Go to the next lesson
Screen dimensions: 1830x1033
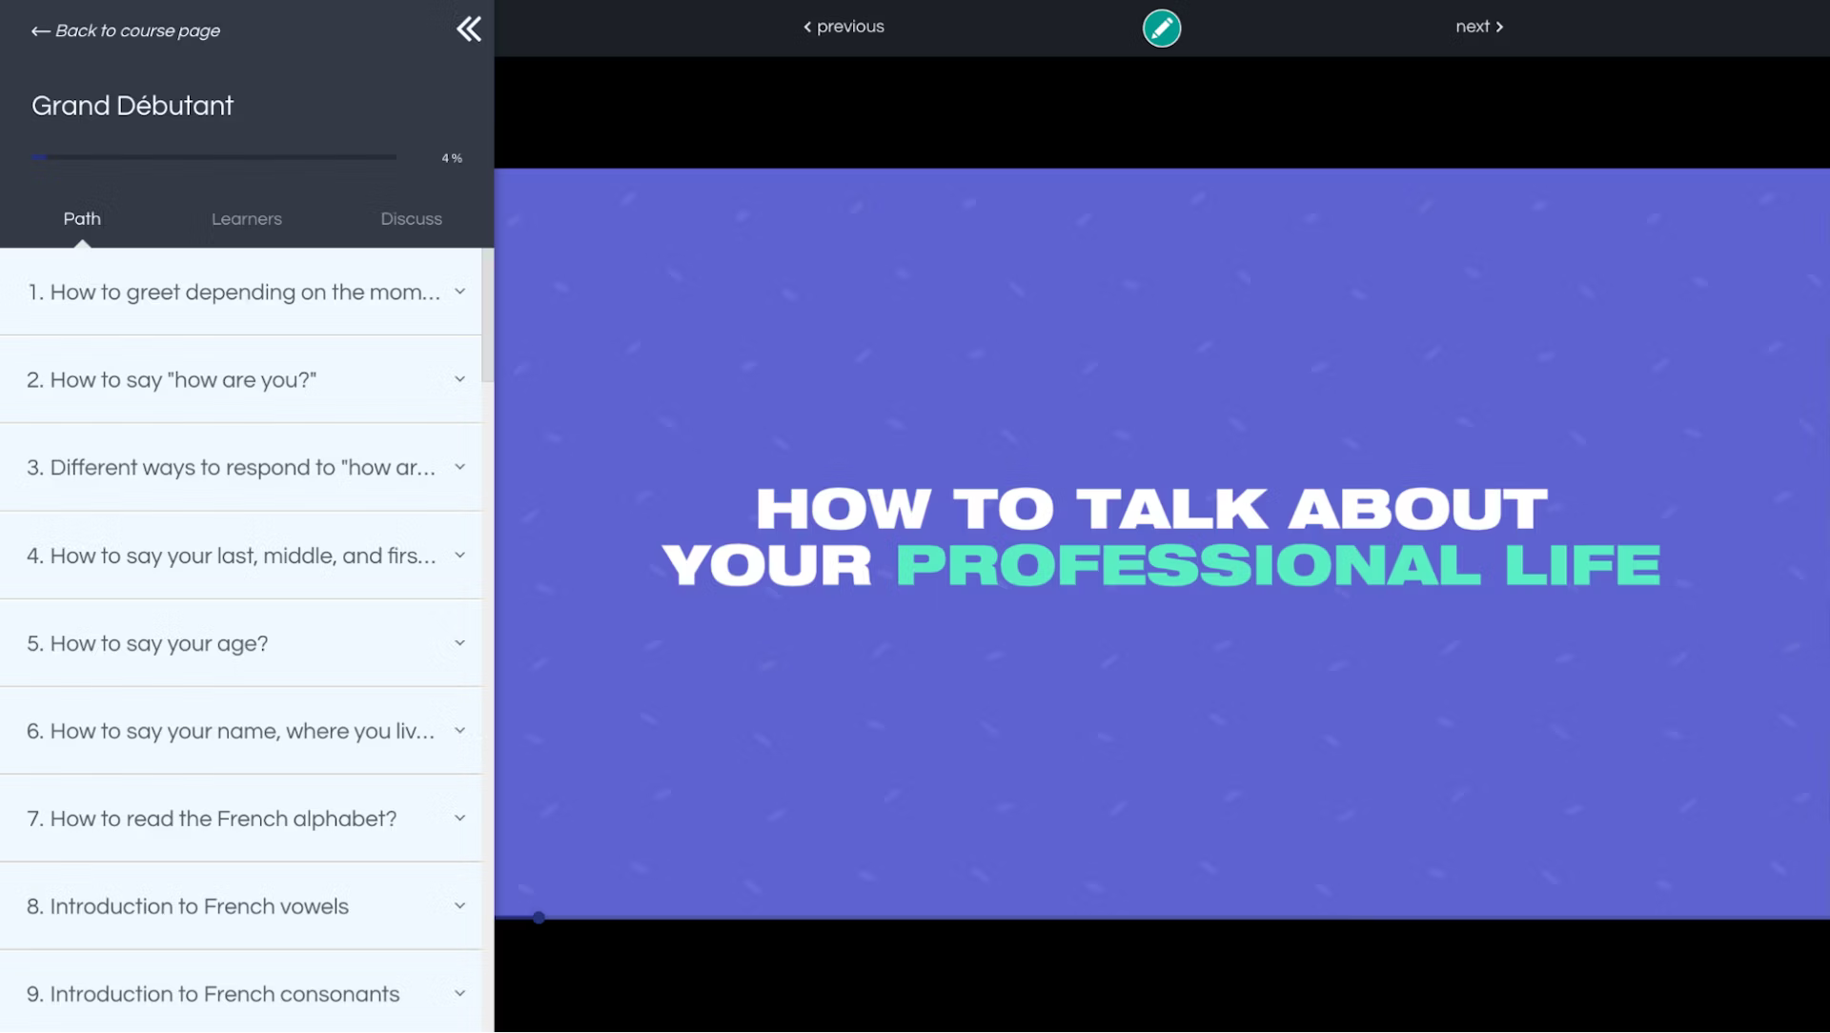[1478, 27]
